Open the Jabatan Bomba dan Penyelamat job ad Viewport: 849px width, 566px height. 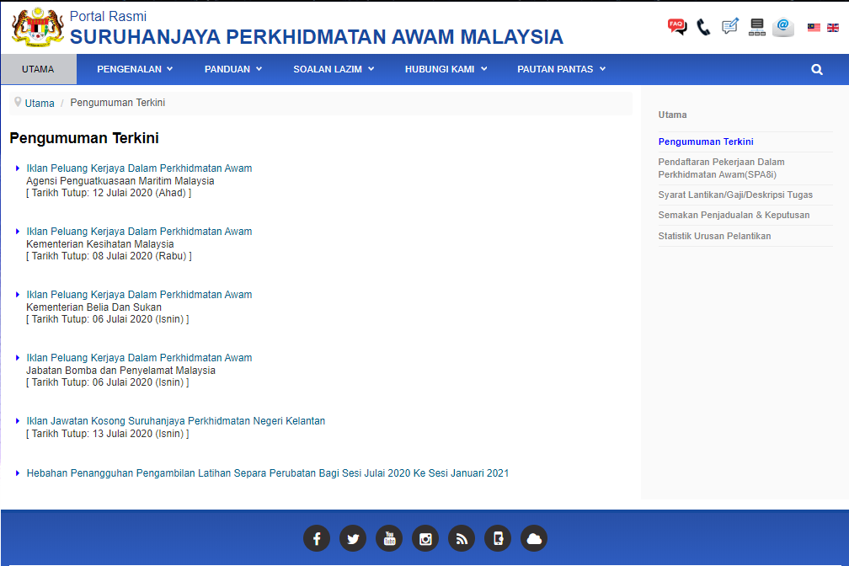139,358
